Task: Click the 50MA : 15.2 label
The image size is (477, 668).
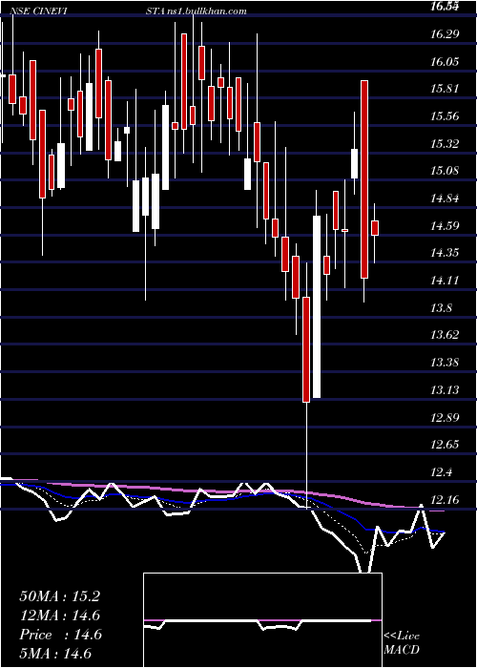Action: (x=59, y=596)
